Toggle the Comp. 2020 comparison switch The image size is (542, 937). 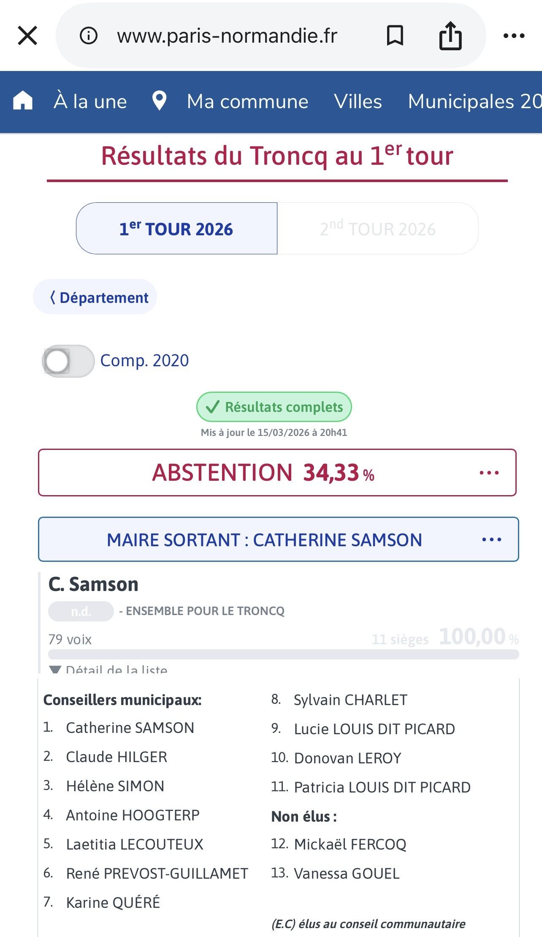(x=68, y=361)
